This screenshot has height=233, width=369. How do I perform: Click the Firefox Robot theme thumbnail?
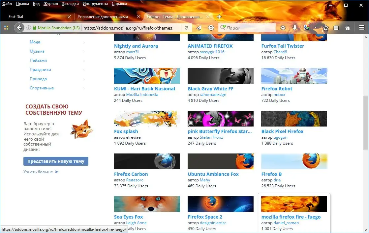point(294,76)
